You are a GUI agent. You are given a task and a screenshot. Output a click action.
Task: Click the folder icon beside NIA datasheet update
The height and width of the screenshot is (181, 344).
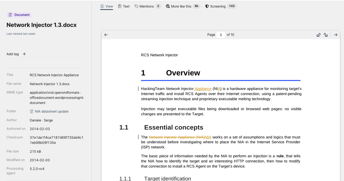pos(32,112)
